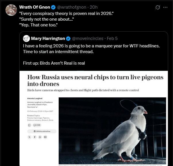Open Wrath Of Gnon display name link

point(35,7)
